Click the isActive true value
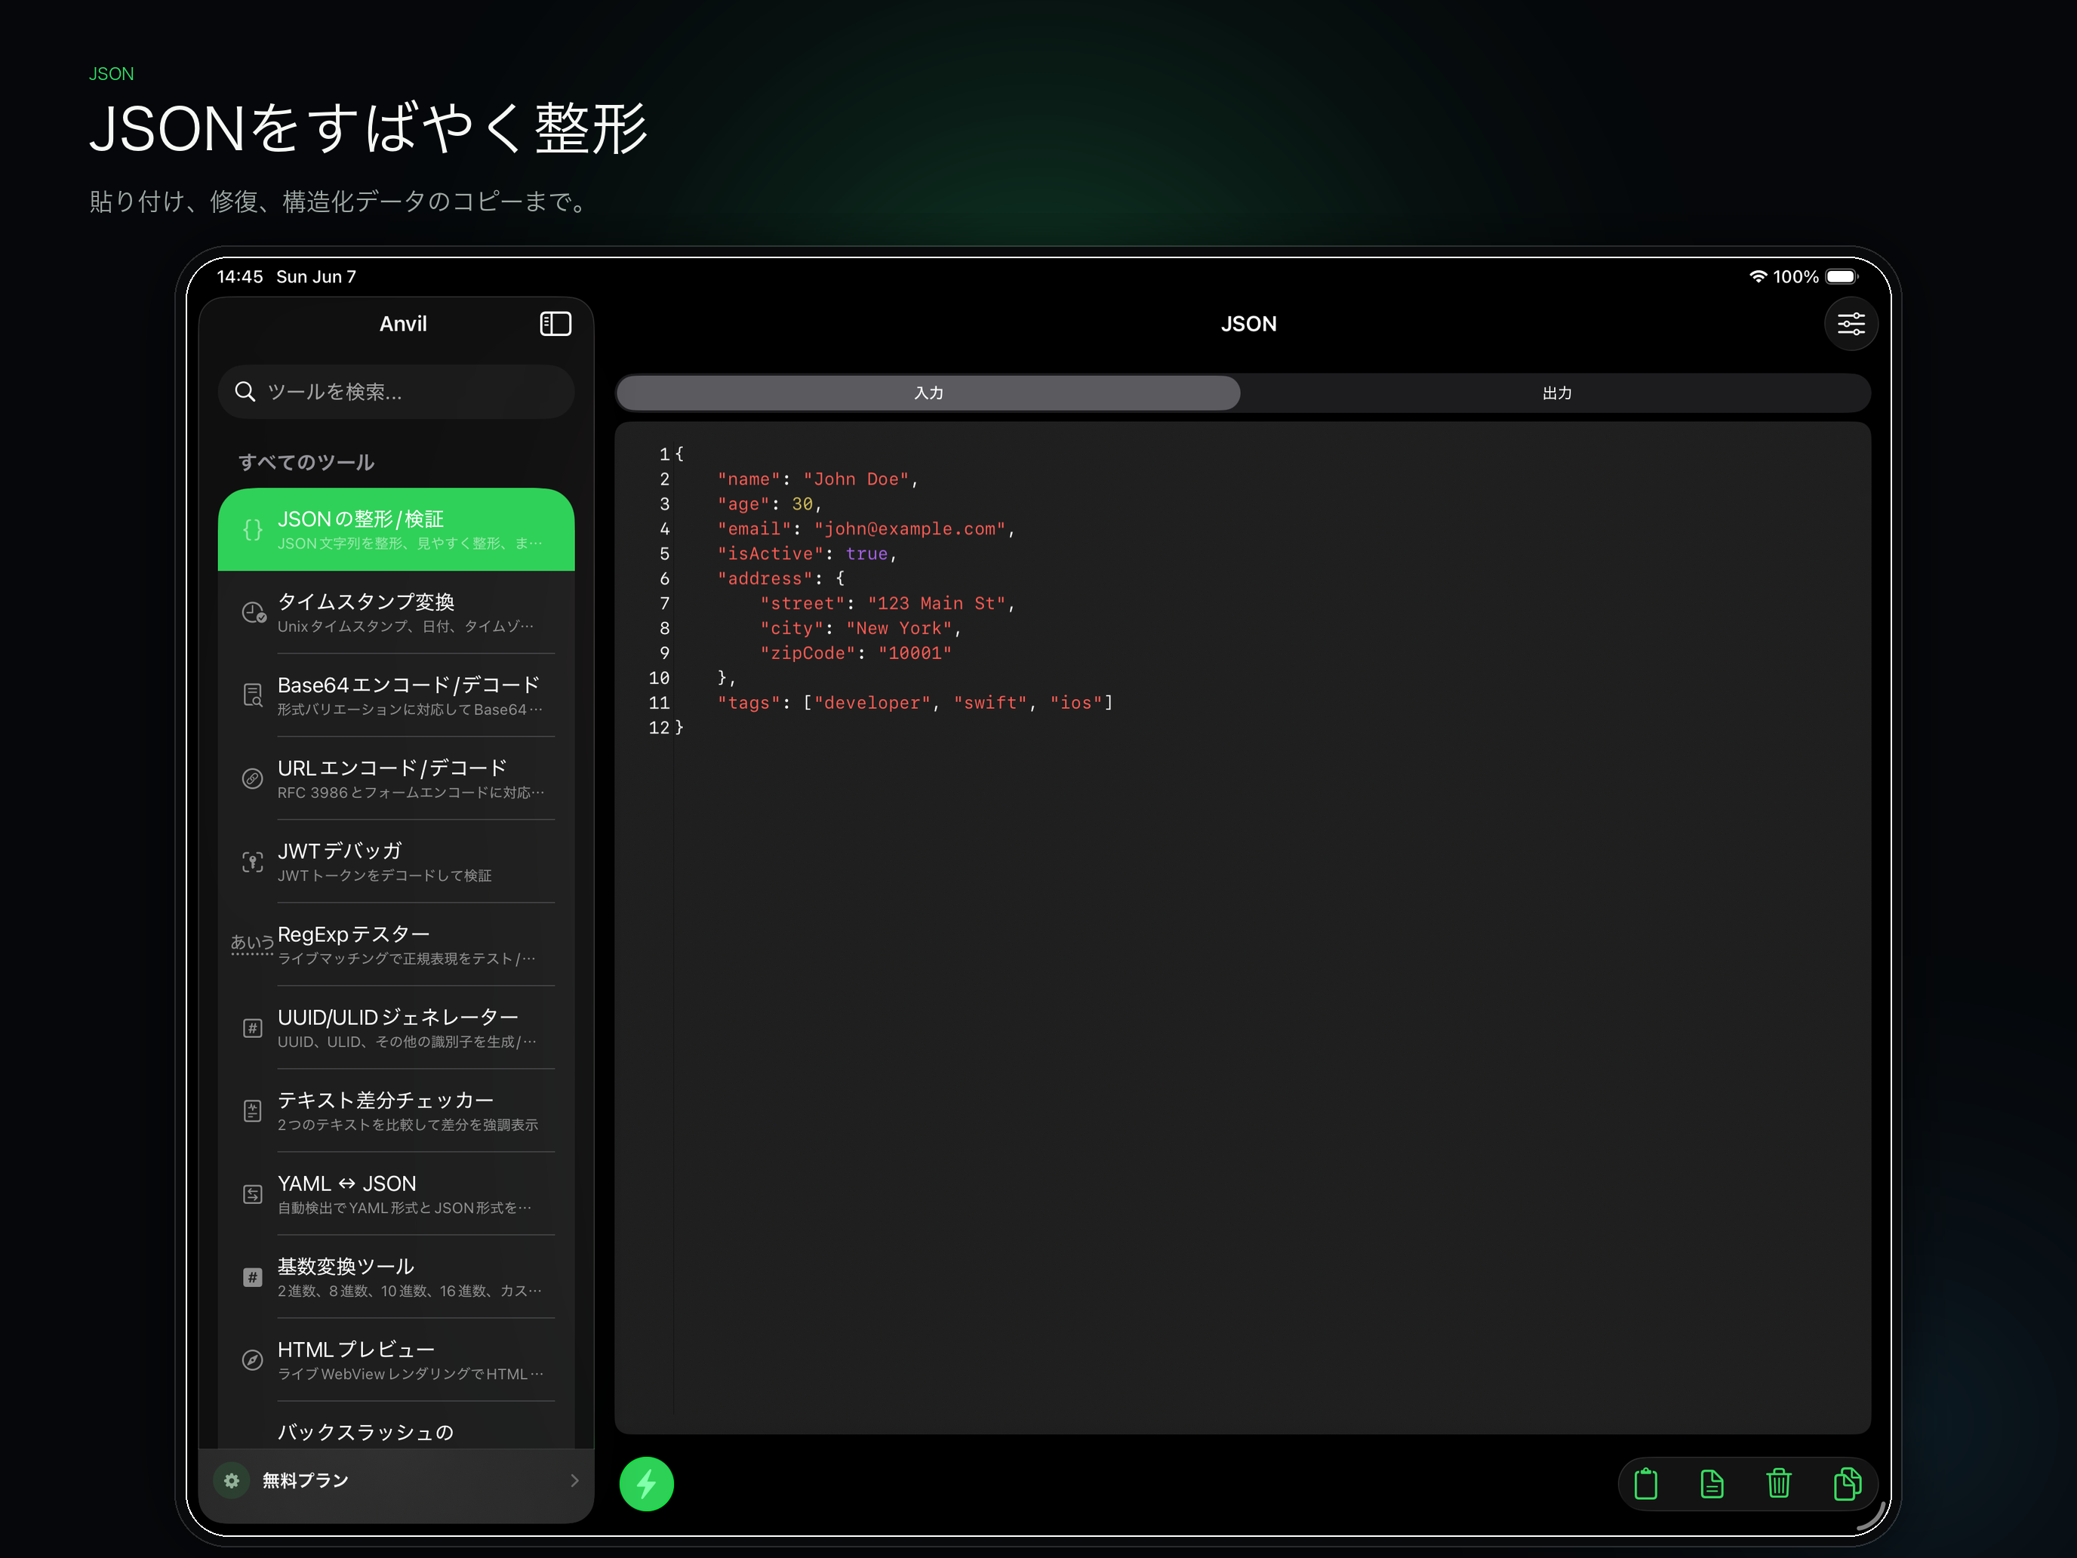Image resolution: width=2077 pixels, height=1558 pixels. click(x=866, y=554)
